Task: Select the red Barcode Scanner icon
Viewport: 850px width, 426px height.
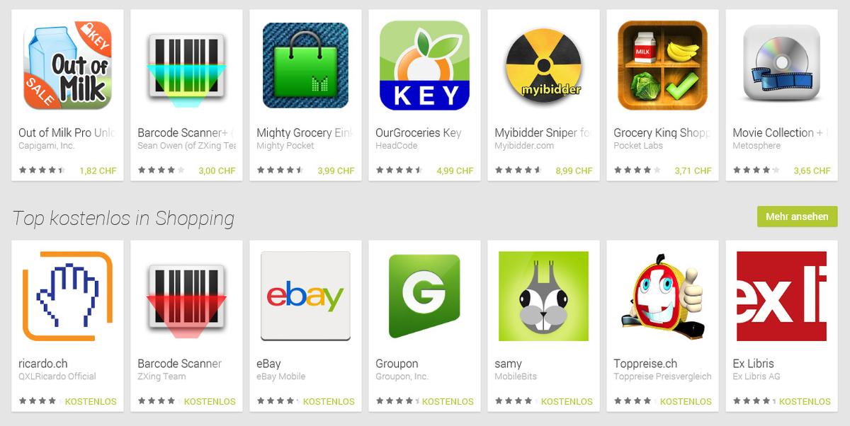Action: [x=186, y=297]
